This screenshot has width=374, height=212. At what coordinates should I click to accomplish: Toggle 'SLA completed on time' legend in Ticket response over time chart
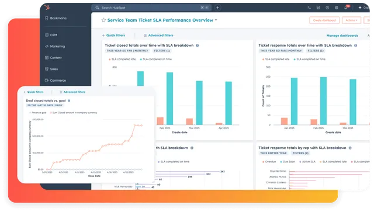[x=309, y=59]
